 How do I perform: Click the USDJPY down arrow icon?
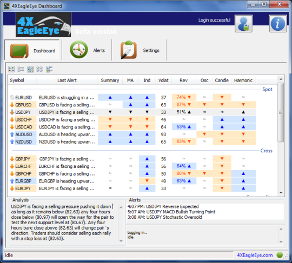click(12, 112)
